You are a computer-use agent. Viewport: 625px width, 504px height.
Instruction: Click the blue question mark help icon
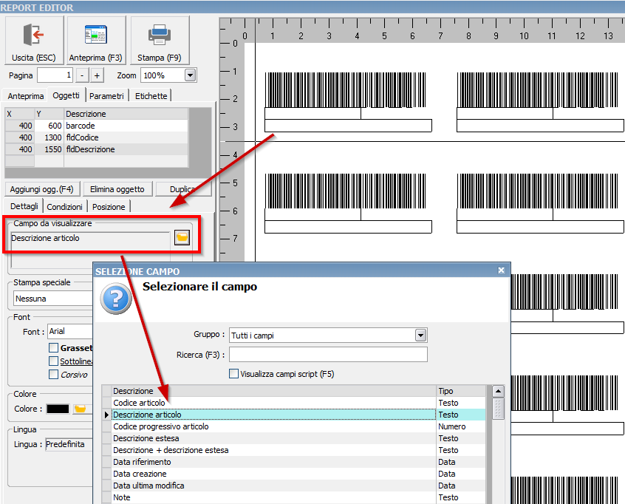point(116,299)
